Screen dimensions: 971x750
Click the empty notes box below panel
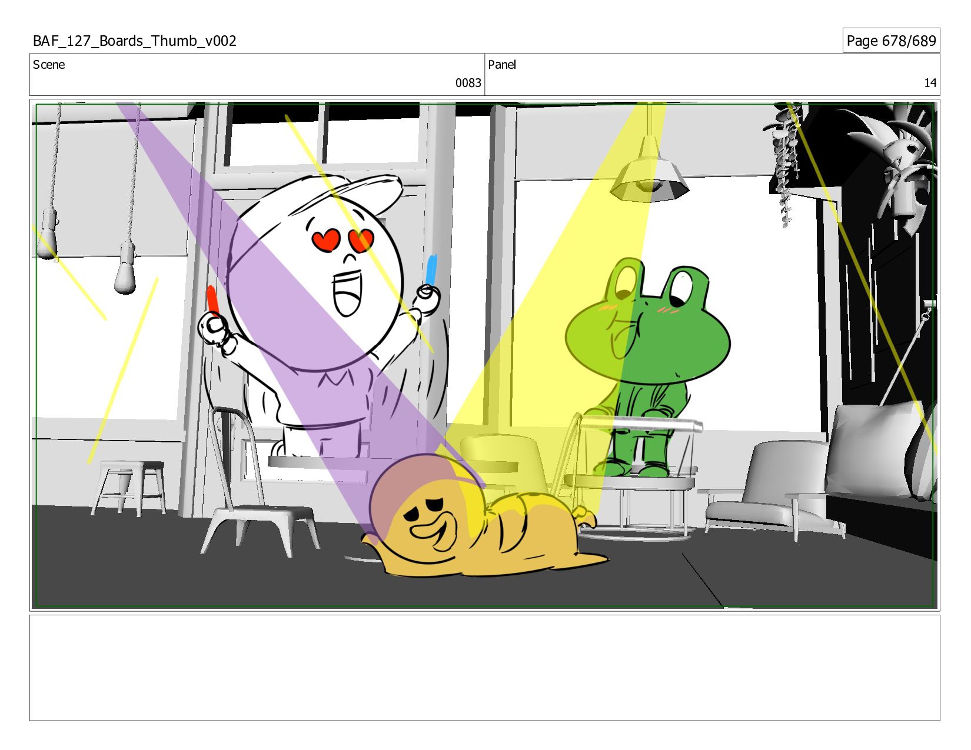point(485,668)
